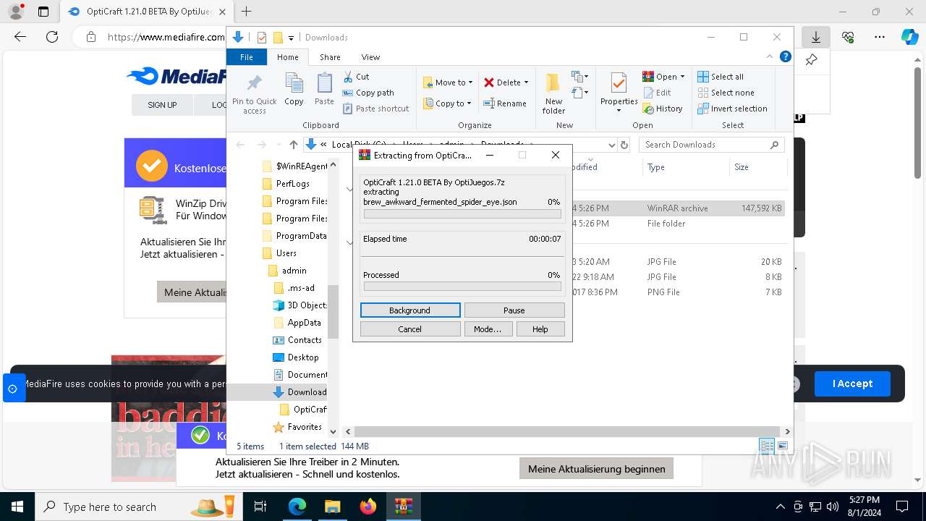Select 3D Objects in navigation tree
This screenshot has width=926, height=521.
pyautogui.click(x=300, y=305)
